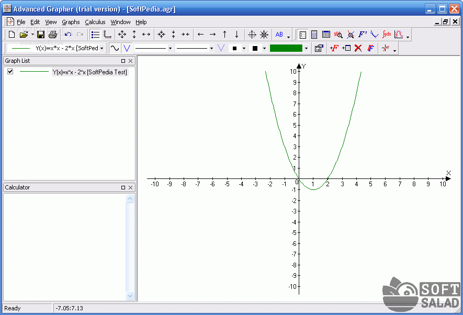The height and width of the screenshot is (315, 463).
Task: Delete graph using the red X icon
Action: point(358,48)
